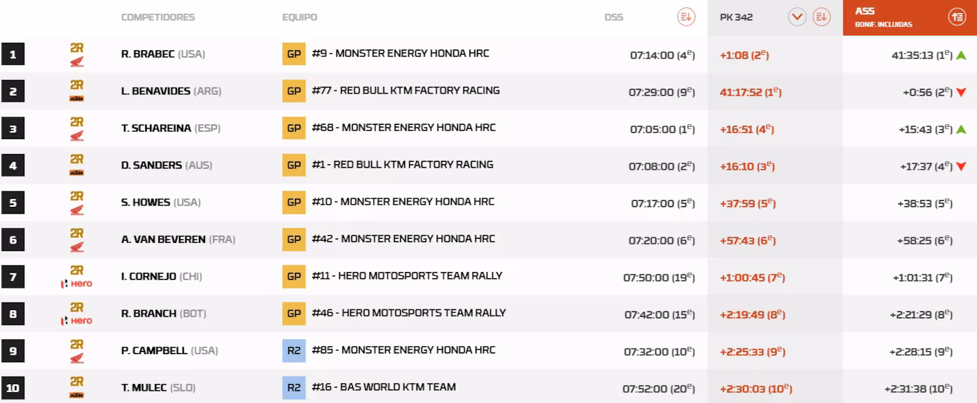Click Honda logo in S. Howes row
Image resolution: width=977 pixels, height=403 pixels.
pyautogui.click(x=77, y=210)
